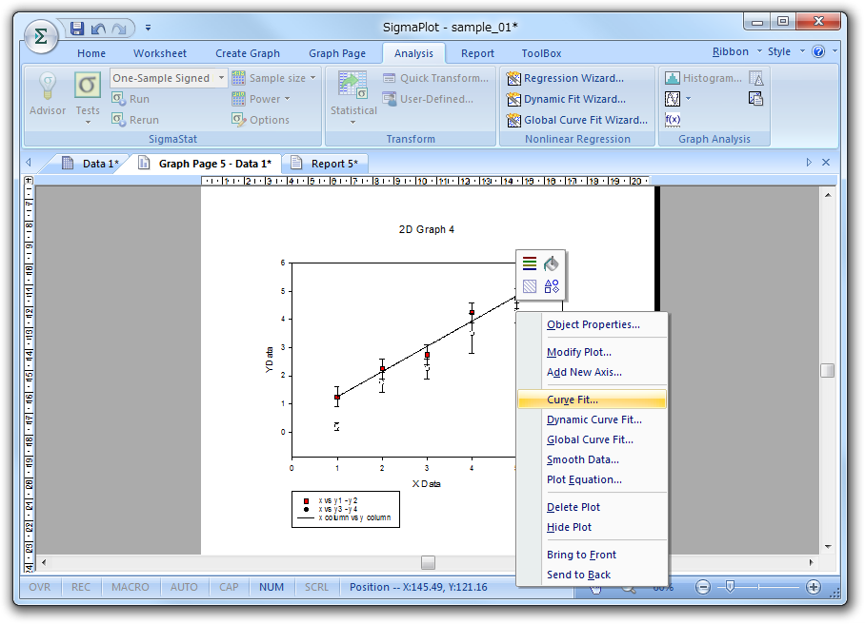Image resolution: width=865 pixels, height=624 pixels.
Task: Launch the Dynamic Fit Wizard
Action: (567, 99)
